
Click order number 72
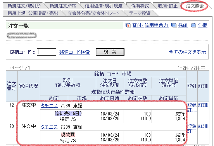[12, 105]
